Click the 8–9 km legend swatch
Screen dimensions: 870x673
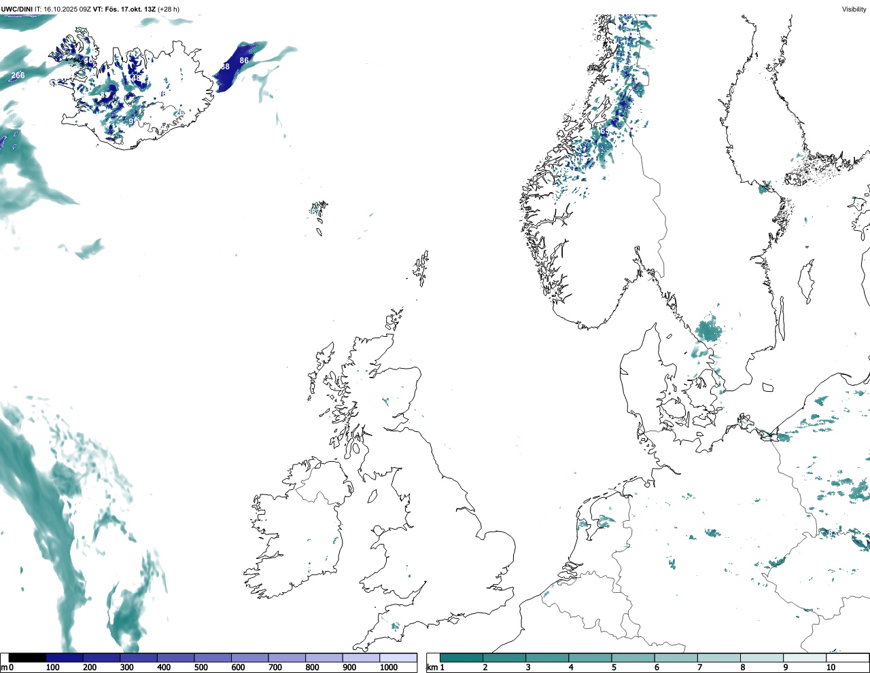tap(762, 657)
